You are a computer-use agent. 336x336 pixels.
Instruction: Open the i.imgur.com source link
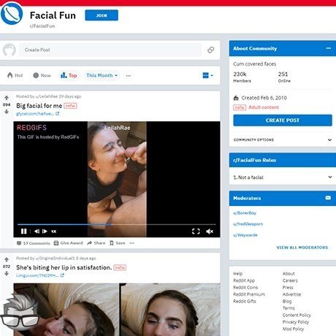(37, 275)
